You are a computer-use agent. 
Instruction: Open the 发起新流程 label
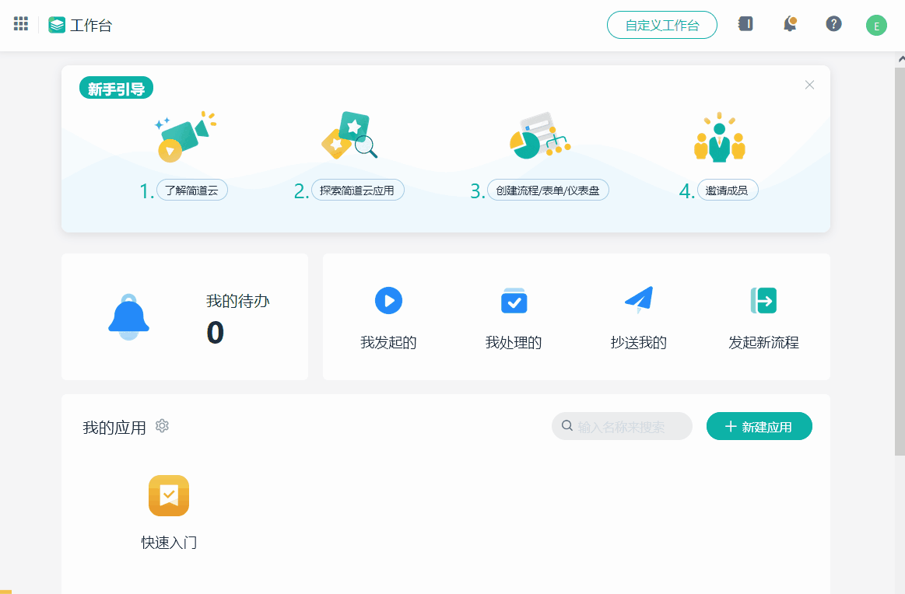click(763, 343)
